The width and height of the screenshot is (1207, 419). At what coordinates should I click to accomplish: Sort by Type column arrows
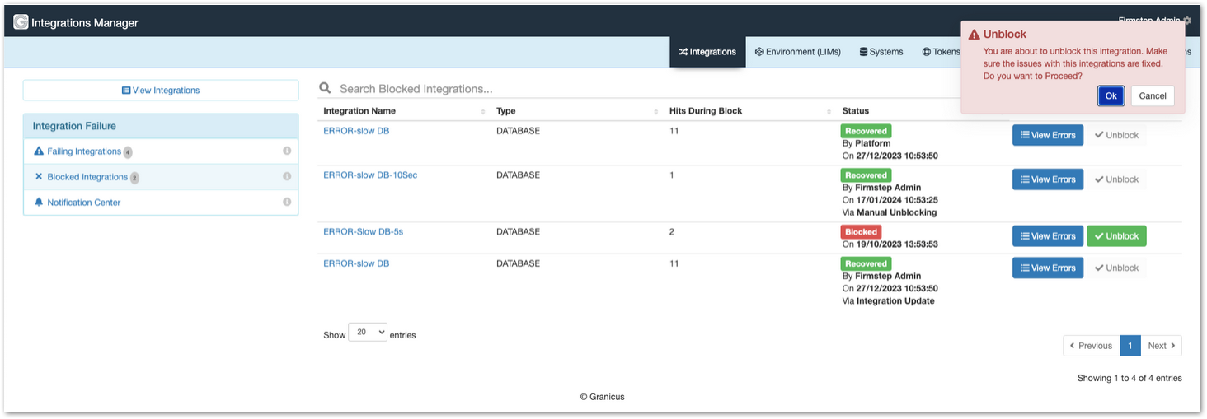coord(656,111)
